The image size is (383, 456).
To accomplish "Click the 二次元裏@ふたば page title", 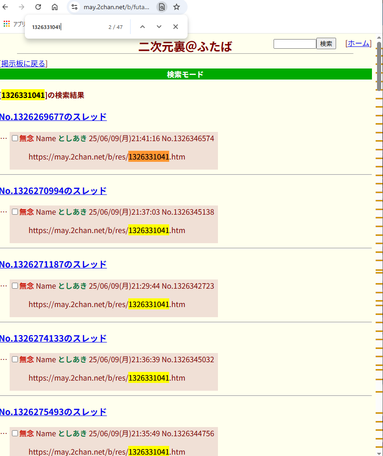I will [185, 46].
